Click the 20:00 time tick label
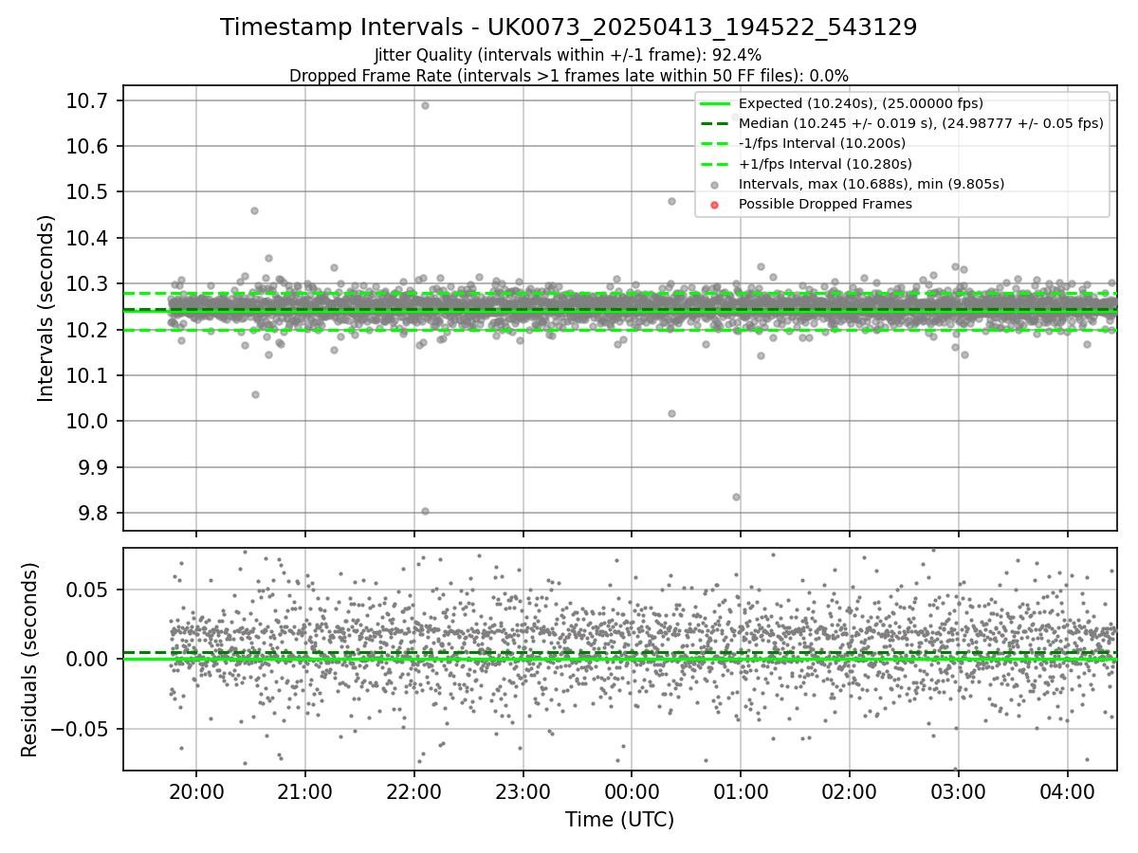1138x853 pixels. tap(196, 790)
